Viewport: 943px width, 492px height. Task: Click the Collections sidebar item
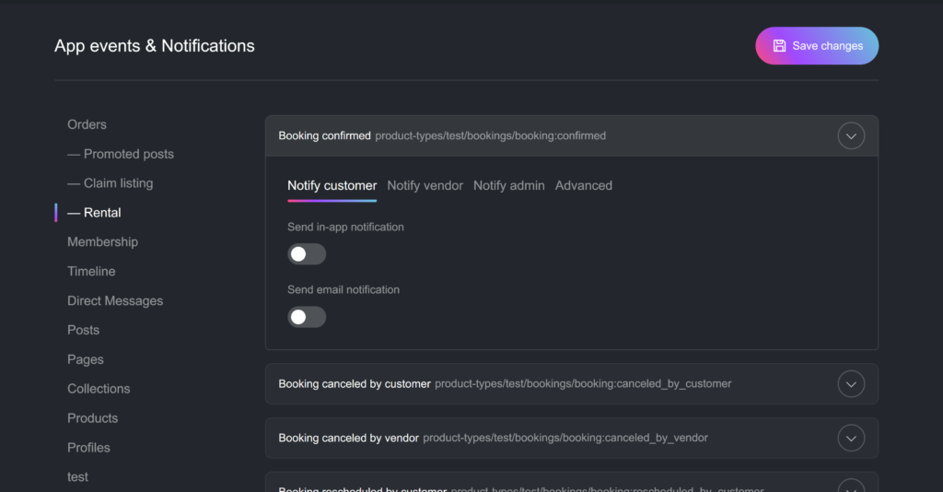(99, 389)
